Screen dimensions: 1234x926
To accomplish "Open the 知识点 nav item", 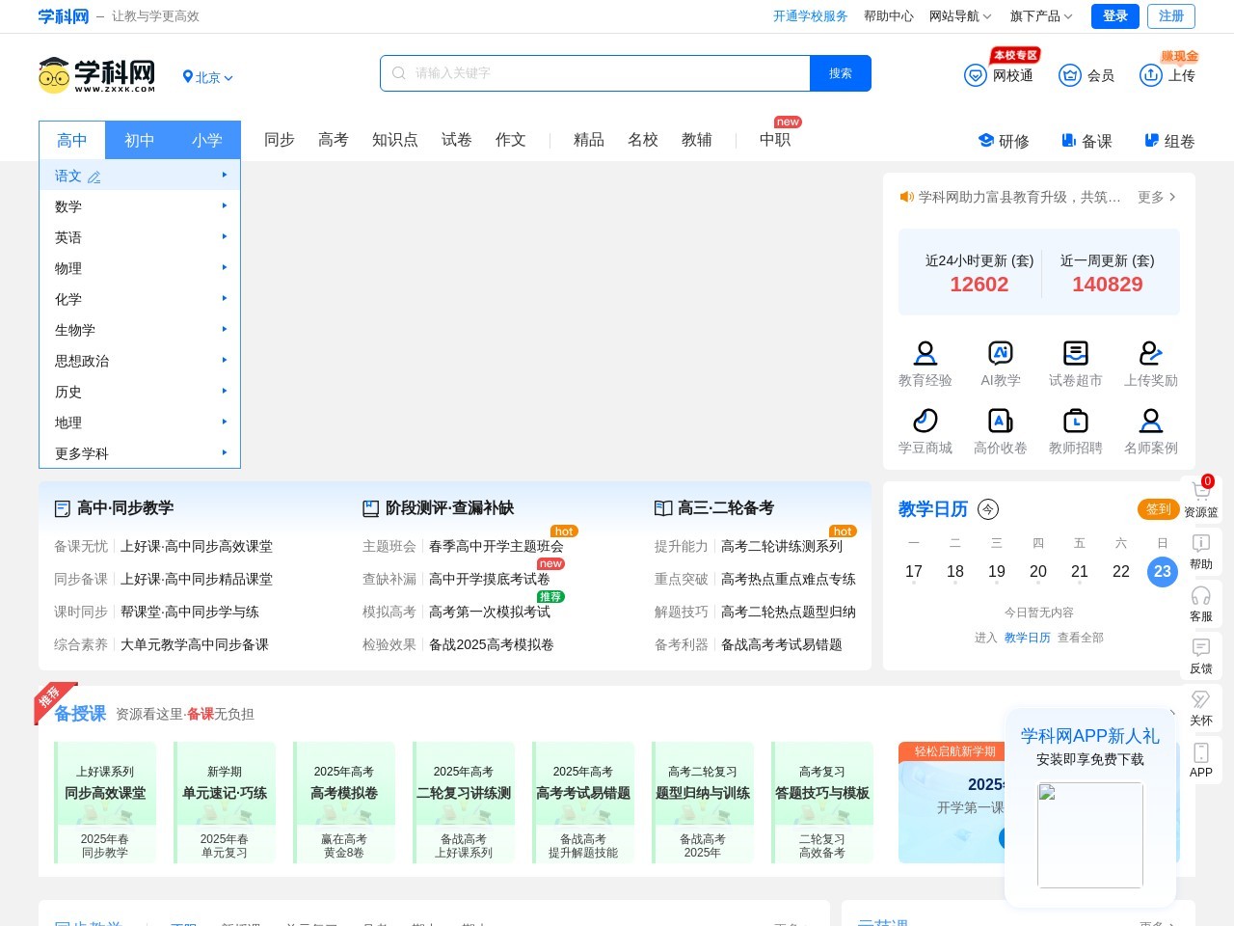I will 395,140.
